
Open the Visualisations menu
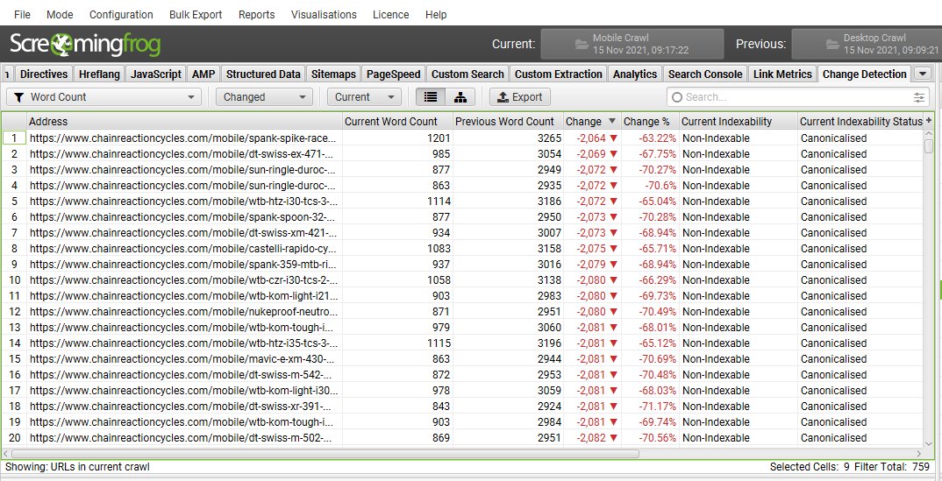324,14
